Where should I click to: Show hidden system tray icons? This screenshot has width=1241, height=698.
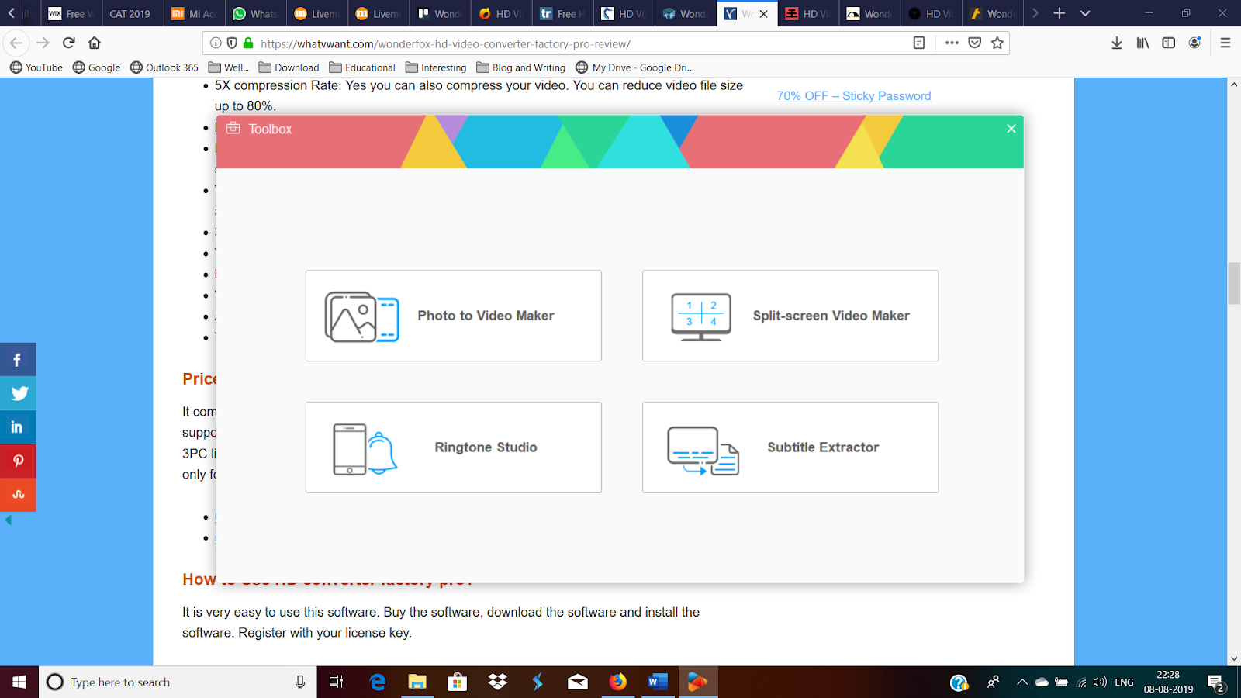1021,682
